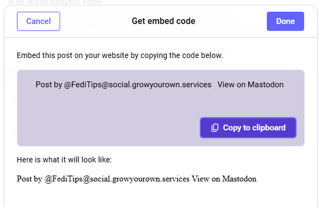Focus the purple embed code box
The width and height of the screenshot is (320, 207).
coord(161,108)
